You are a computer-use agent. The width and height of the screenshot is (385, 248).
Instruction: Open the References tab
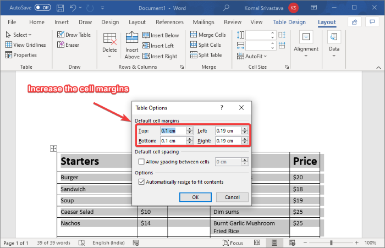[x=169, y=22]
